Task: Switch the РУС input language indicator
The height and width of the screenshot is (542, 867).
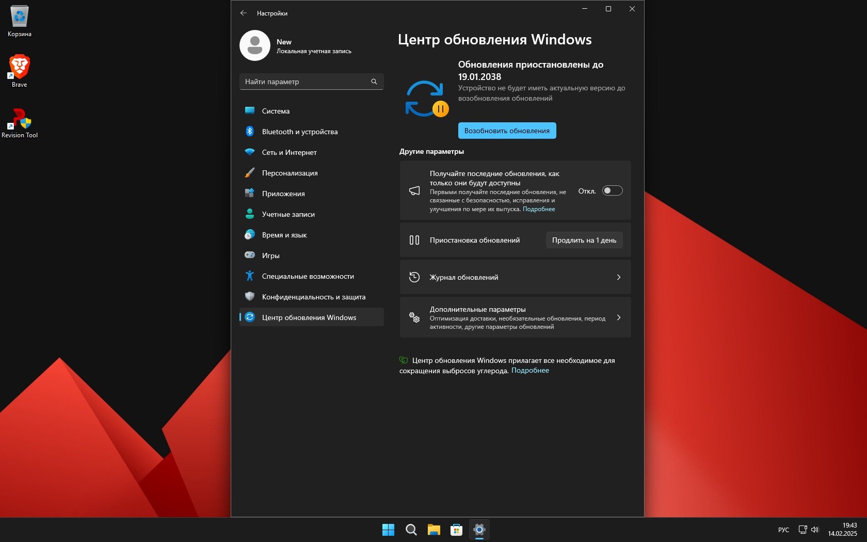Action: click(x=783, y=530)
